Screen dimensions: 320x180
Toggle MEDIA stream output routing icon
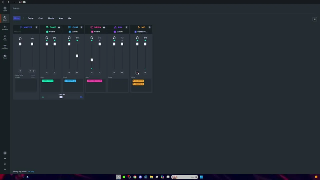(99, 38)
